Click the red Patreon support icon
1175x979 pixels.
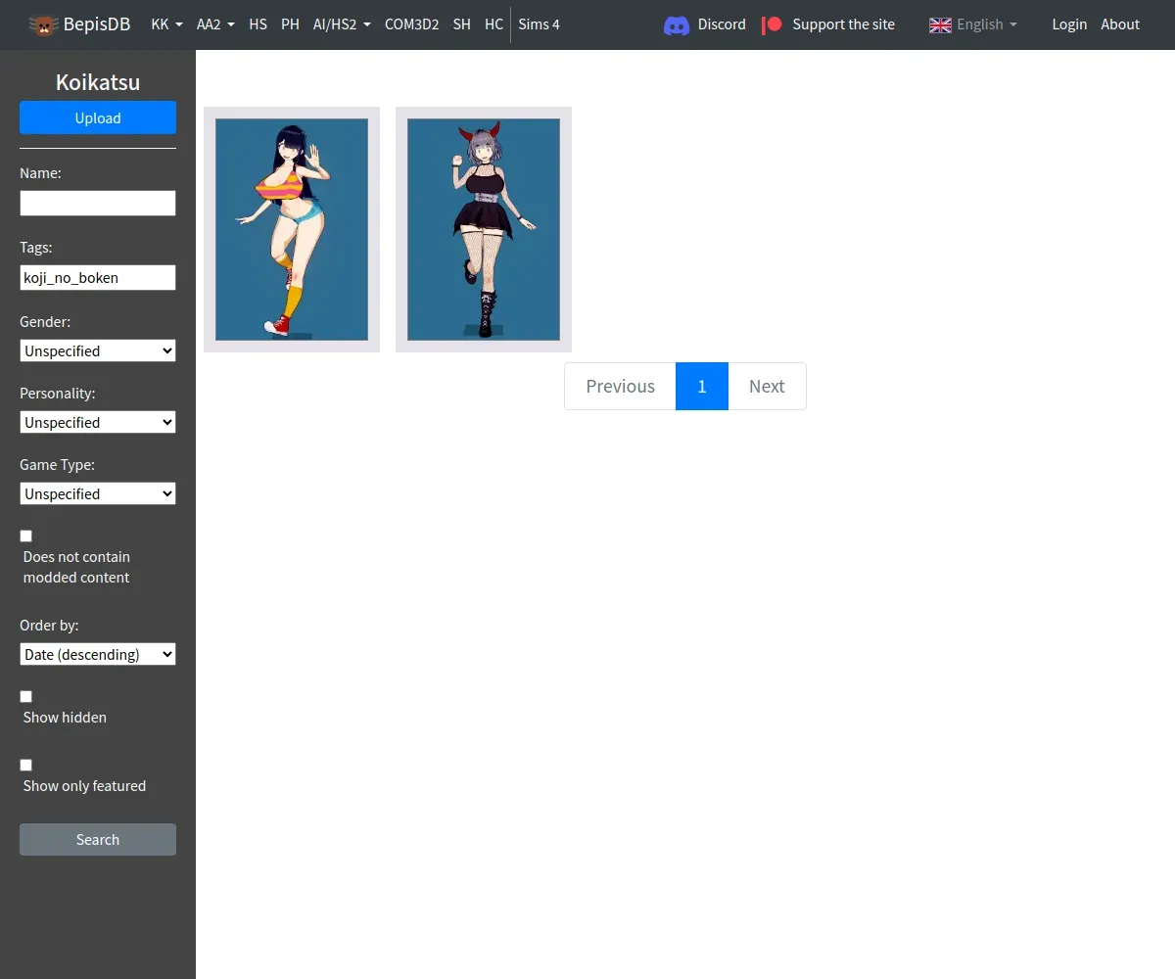pyautogui.click(x=773, y=24)
